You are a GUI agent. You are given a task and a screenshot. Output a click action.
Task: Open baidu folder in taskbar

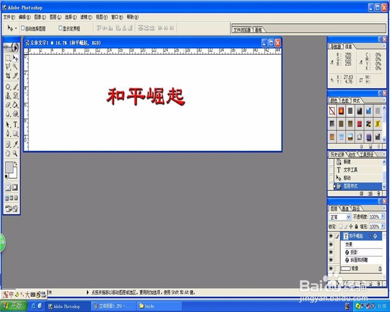click(159, 306)
